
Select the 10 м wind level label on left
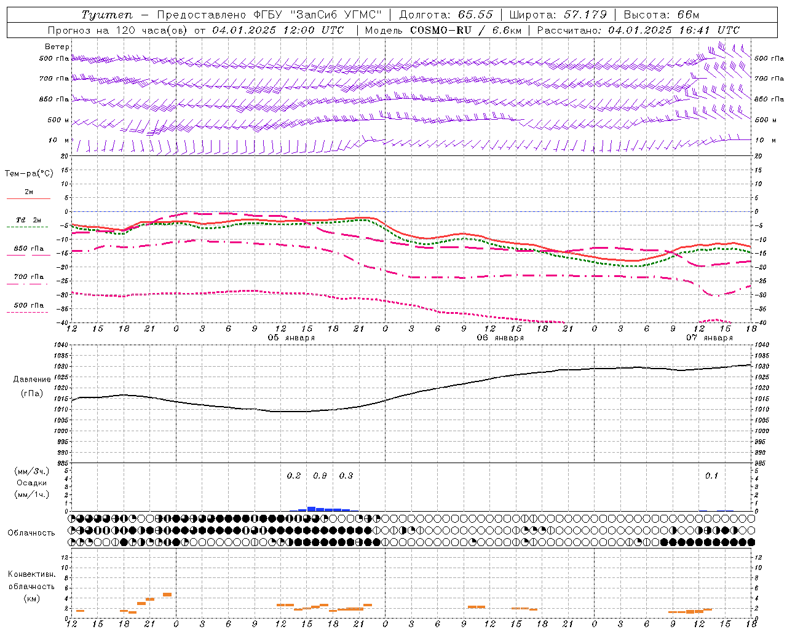pos(59,140)
